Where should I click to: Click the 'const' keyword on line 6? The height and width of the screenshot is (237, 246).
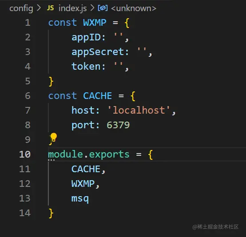[63, 96]
